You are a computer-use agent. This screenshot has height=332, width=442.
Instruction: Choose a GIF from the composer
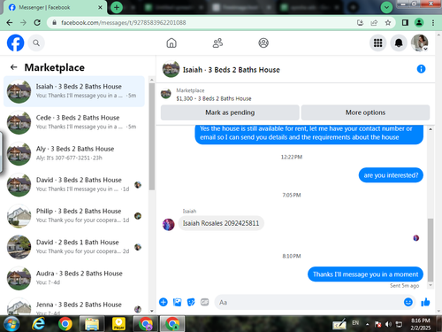204,302
